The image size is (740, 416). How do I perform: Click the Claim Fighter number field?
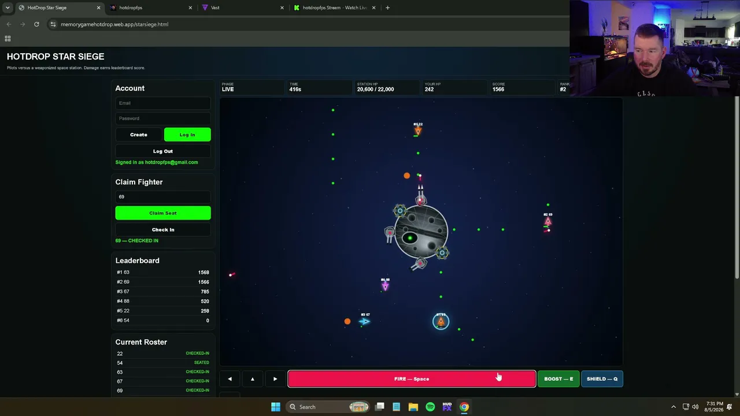point(163,197)
